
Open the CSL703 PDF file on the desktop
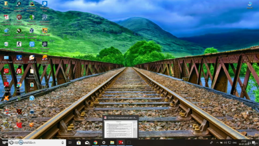[6, 20]
